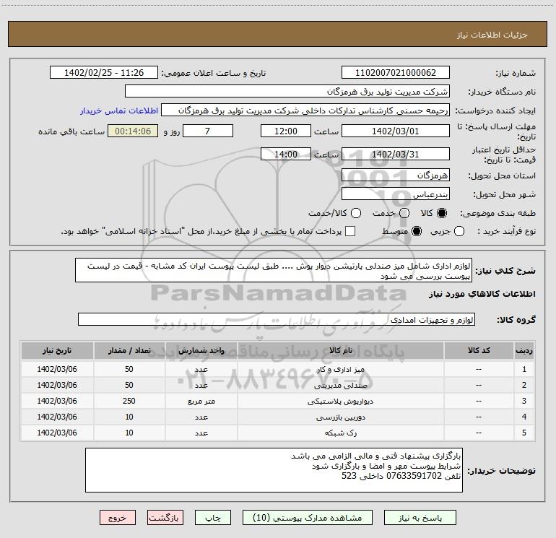Click the buyer notes text area

(274, 470)
